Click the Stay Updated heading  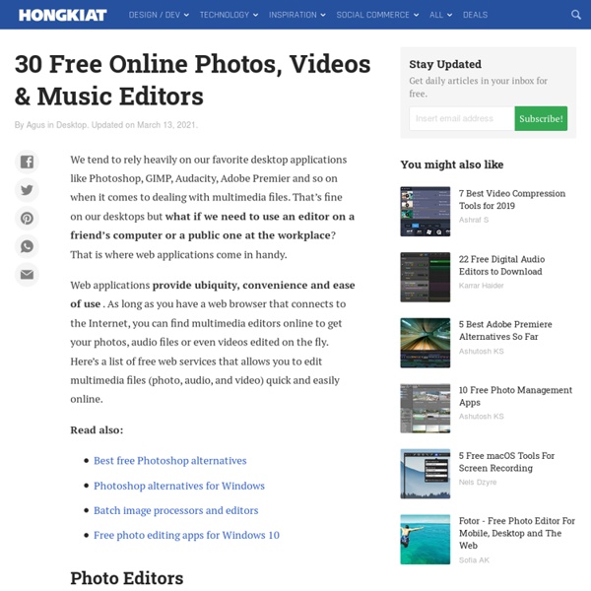tap(445, 64)
